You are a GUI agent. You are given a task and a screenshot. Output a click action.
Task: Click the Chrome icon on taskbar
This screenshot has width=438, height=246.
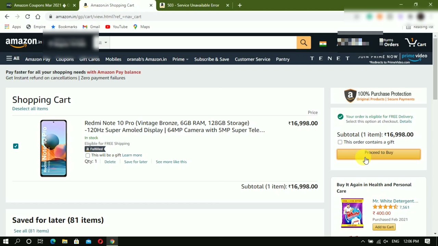[112, 241]
